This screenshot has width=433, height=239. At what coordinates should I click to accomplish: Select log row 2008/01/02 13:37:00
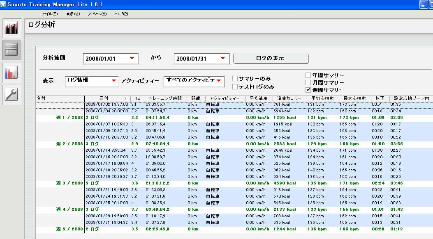[234, 105]
